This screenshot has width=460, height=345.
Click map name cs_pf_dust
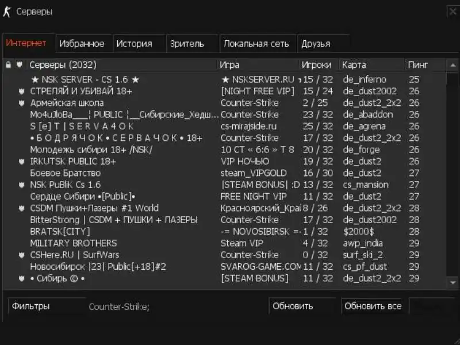coord(365,267)
